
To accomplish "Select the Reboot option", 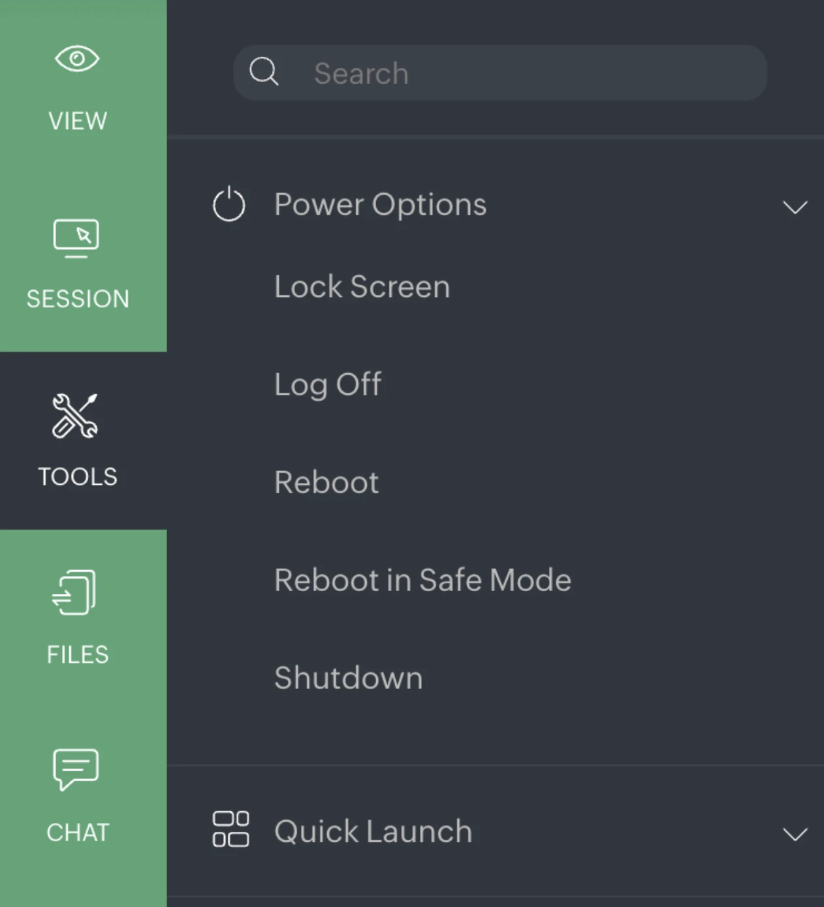I will tap(326, 482).
